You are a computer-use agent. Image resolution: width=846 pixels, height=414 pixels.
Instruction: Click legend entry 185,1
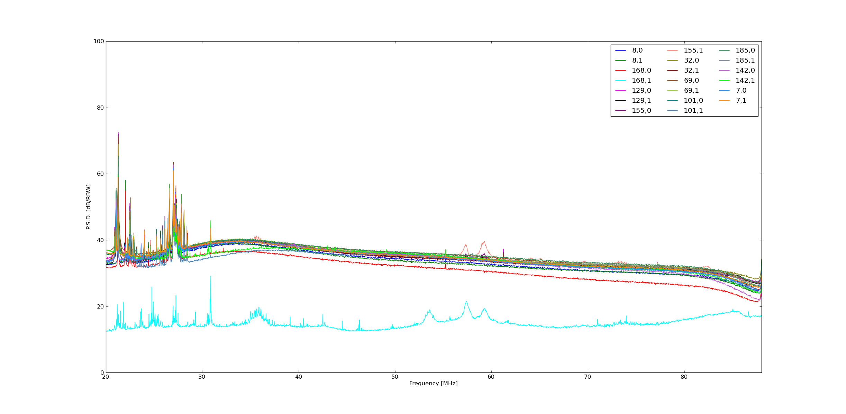point(737,61)
